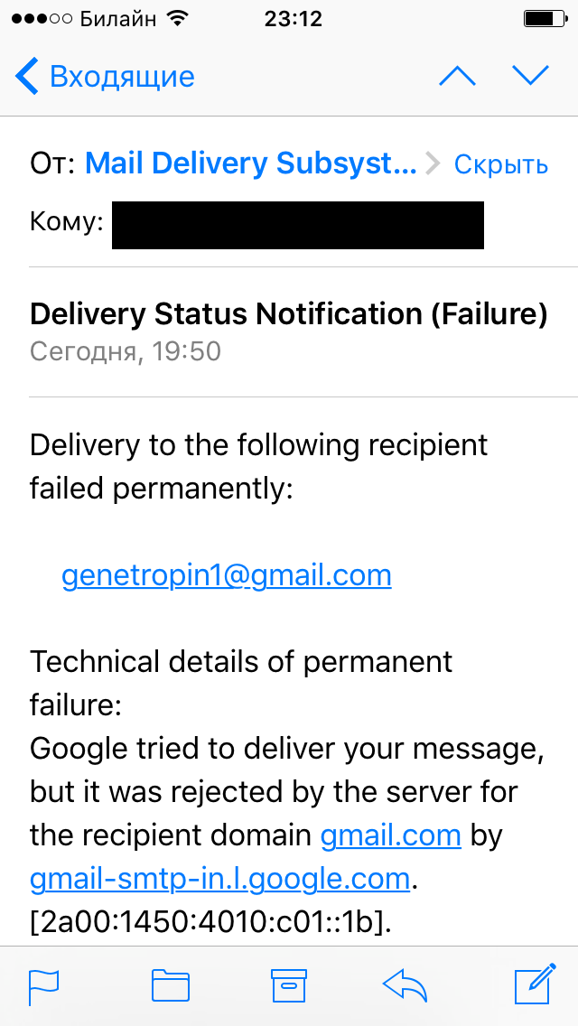Image resolution: width=578 pixels, height=1026 pixels.
Task: Open the gmail-smtp-in.l.google.com link
Action: [220, 878]
